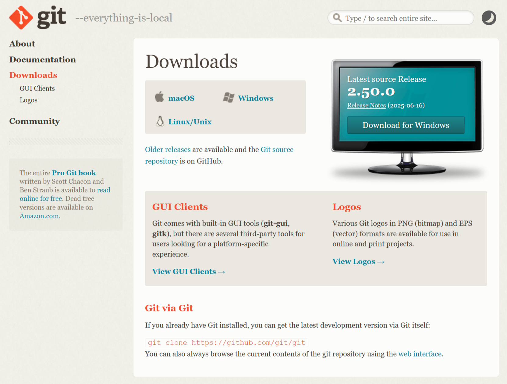
Task: Click the Git via Git heading
Action: (x=169, y=308)
